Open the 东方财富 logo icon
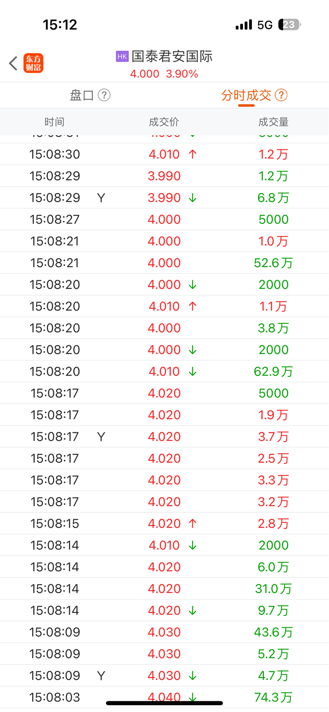Viewport: 329px width, 712px height. [x=33, y=63]
